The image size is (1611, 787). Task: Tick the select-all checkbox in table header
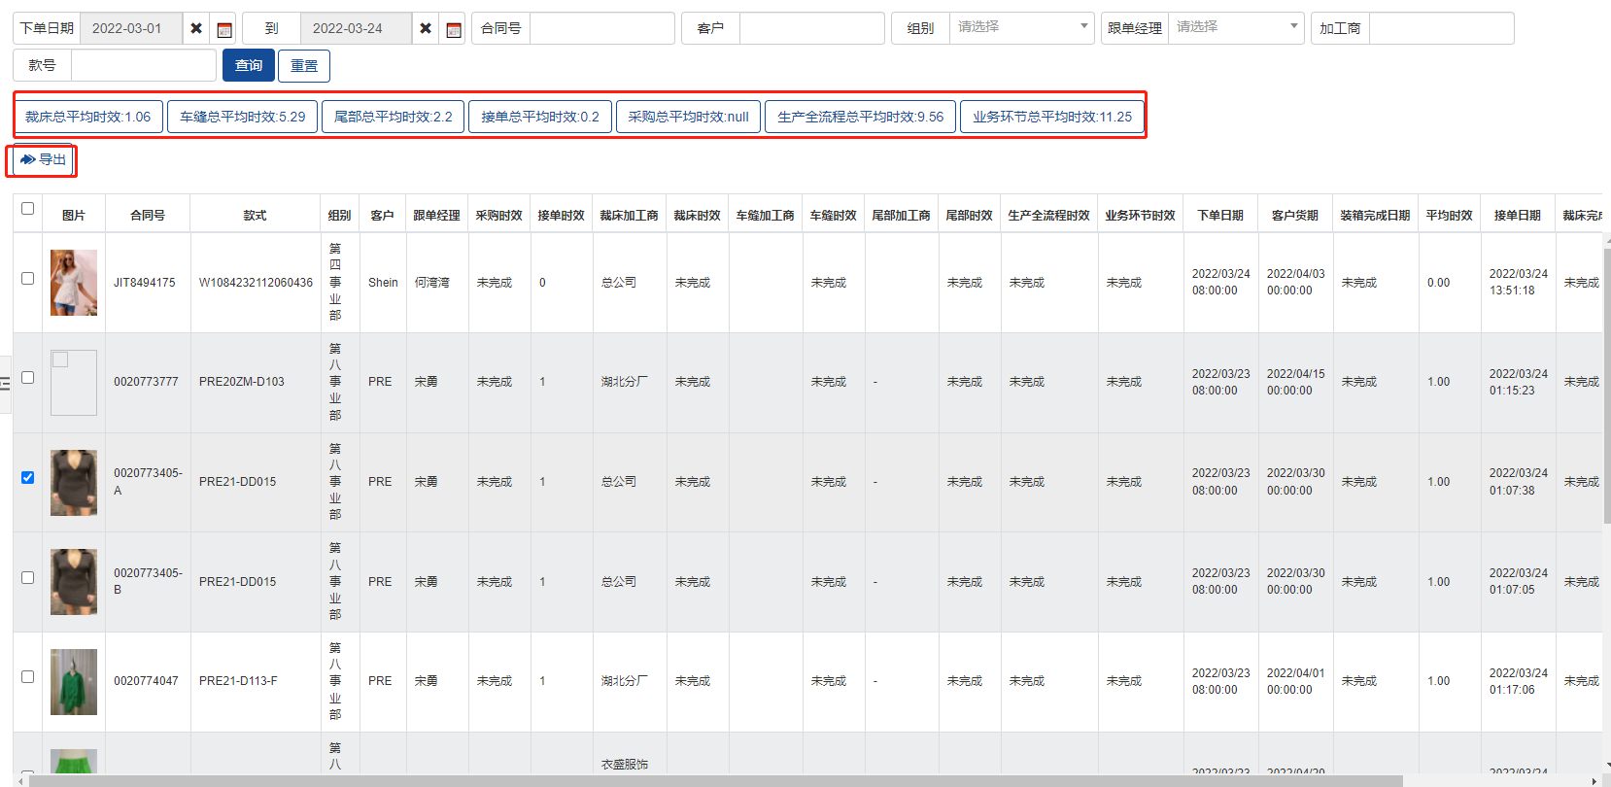[x=27, y=209]
